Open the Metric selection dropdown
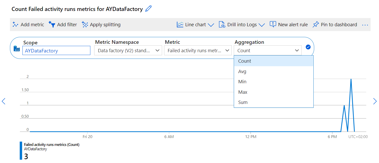Viewport: 379px width, 163px height. click(x=198, y=50)
